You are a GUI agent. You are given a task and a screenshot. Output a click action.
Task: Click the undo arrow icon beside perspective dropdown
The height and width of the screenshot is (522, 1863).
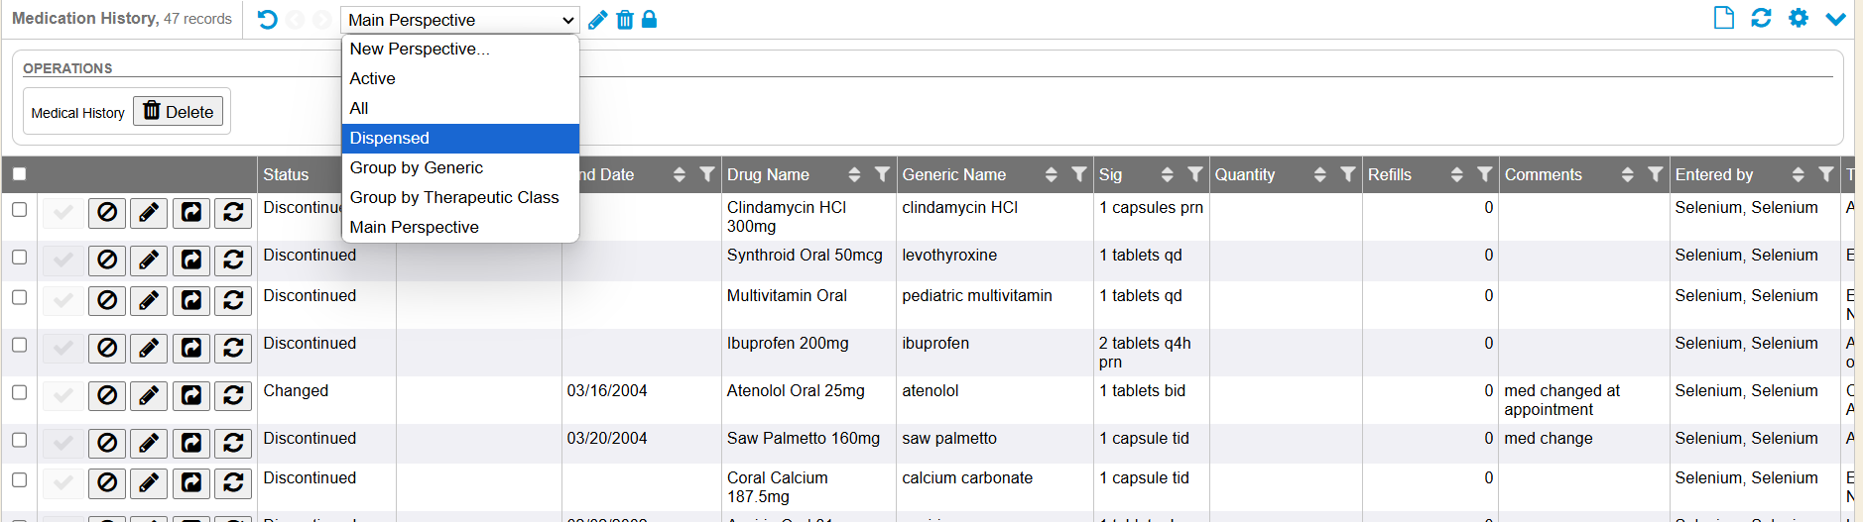tap(267, 20)
